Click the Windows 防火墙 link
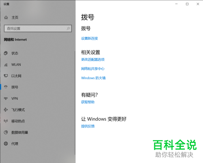Screen dimensions: 203x163 93,78
